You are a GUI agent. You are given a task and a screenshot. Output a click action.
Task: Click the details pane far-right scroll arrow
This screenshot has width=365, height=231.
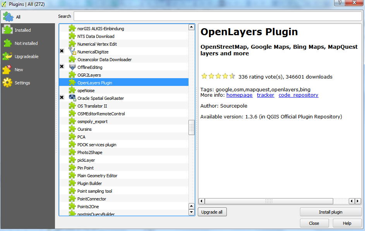358,201
